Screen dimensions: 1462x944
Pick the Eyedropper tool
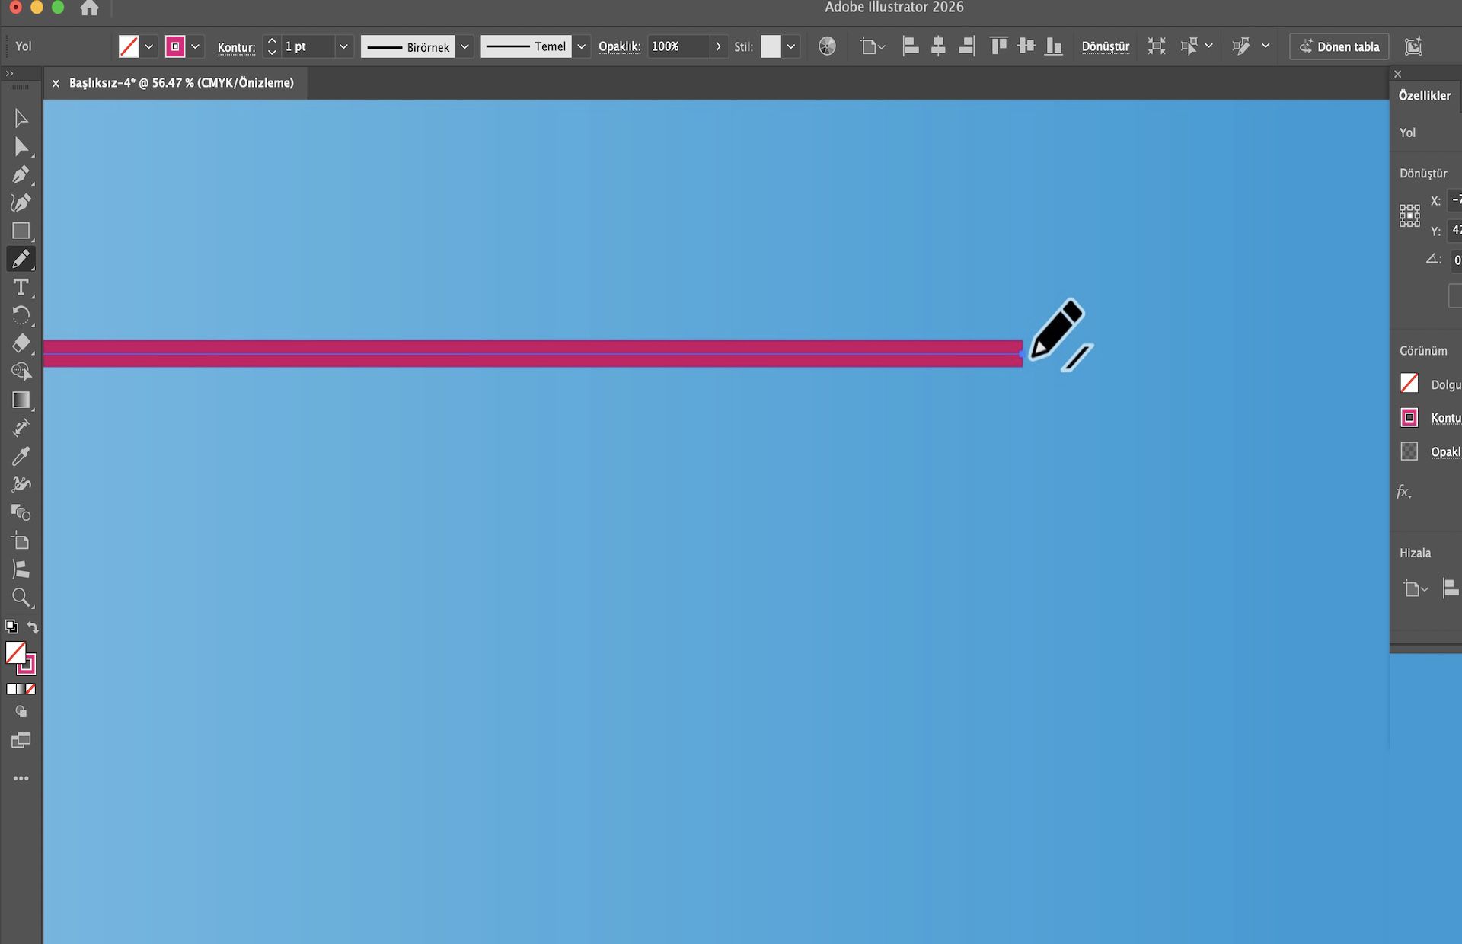pyautogui.click(x=21, y=454)
